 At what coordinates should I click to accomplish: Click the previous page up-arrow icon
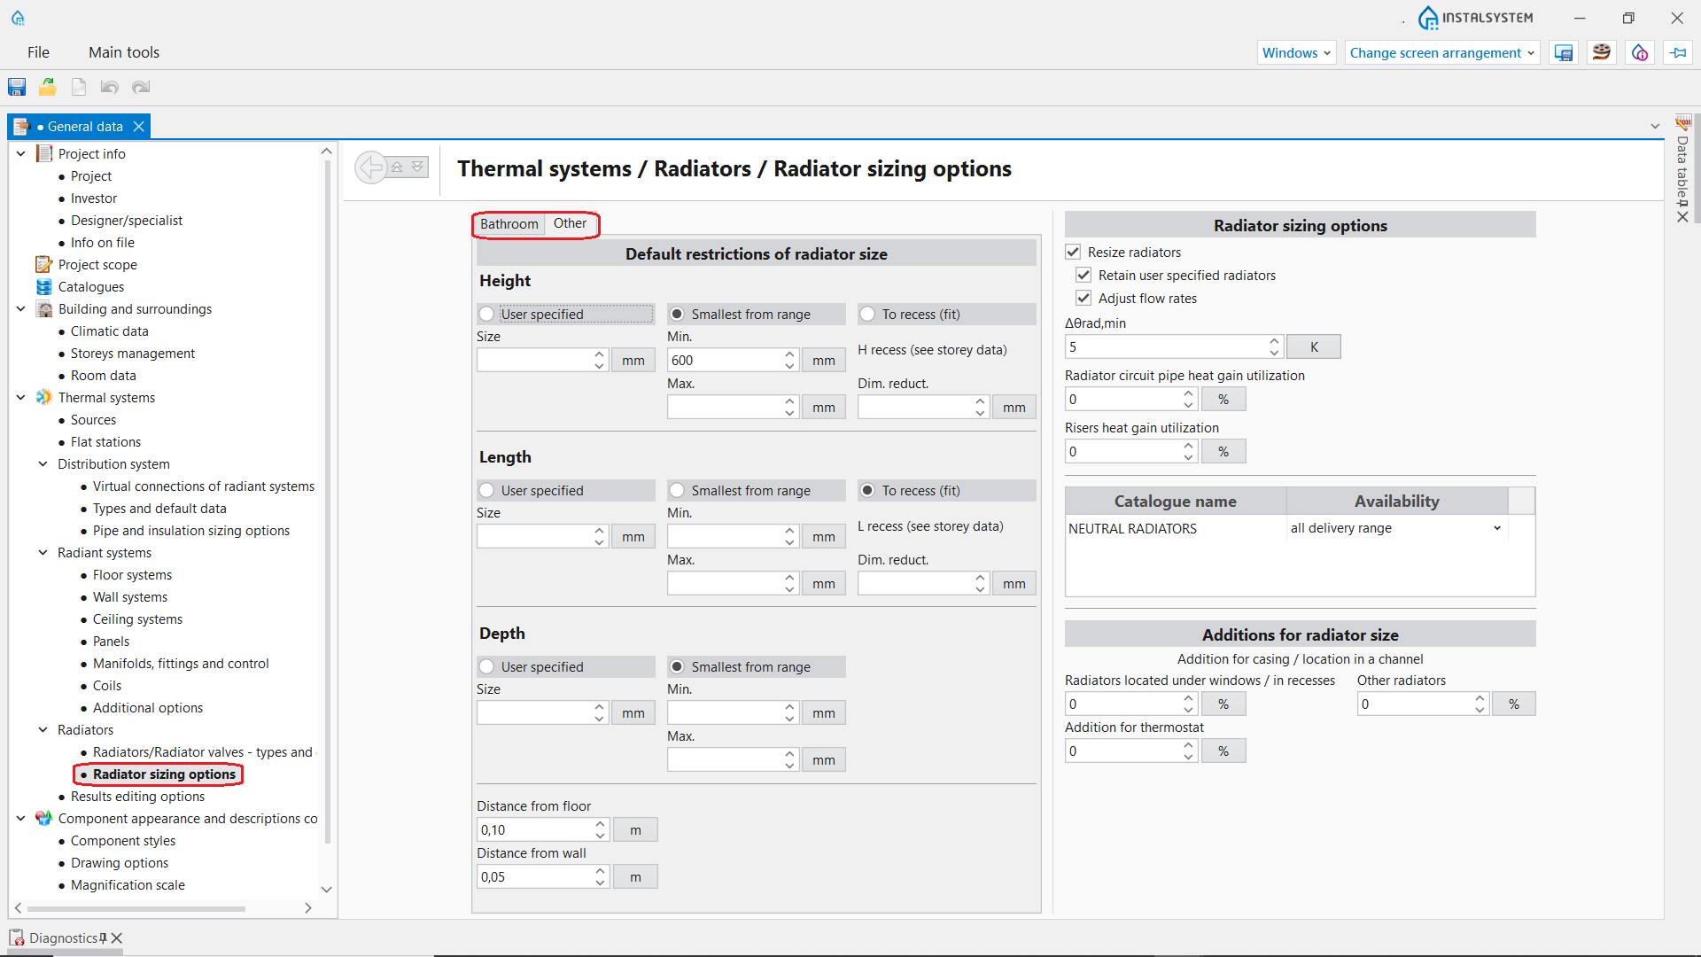point(398,167)
